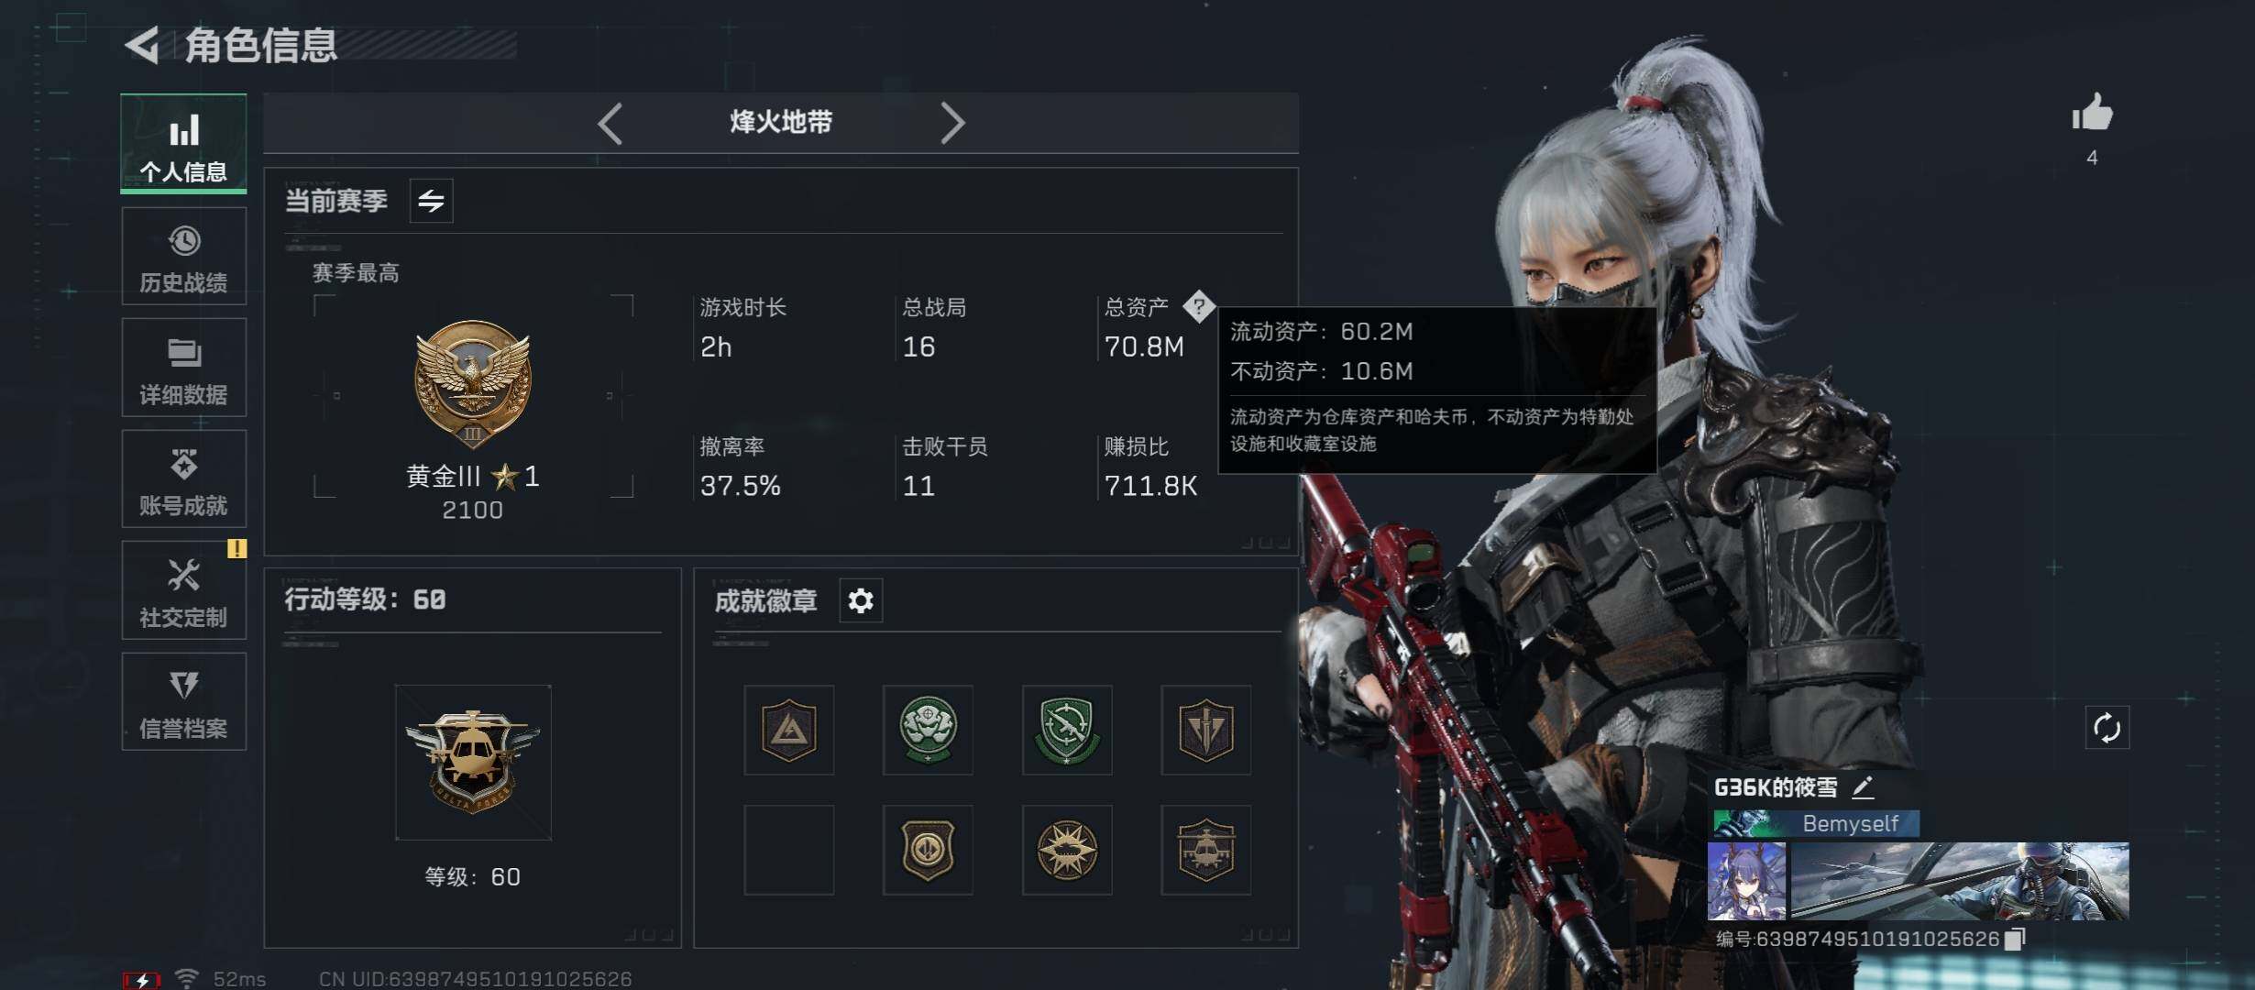Click the helicopter badge in 成就徽章
The image size is (2255, 990).
point(1205,850)
